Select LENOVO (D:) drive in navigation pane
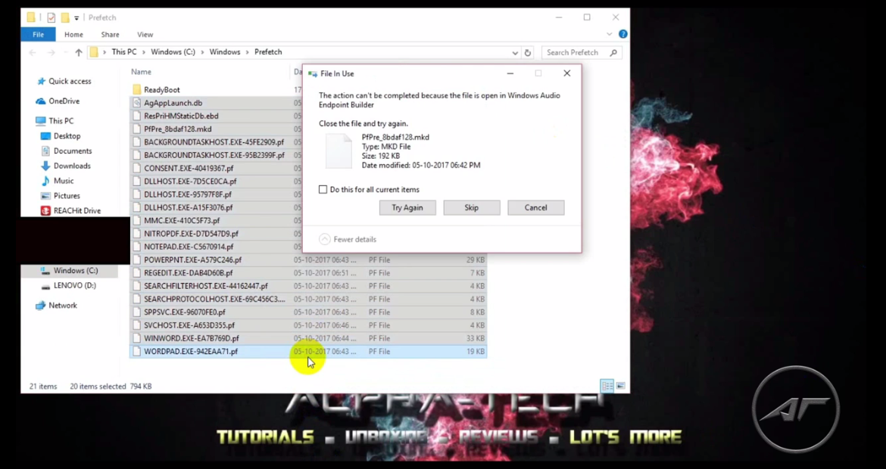This screenshot has width=886, height=469. point(74,286)
